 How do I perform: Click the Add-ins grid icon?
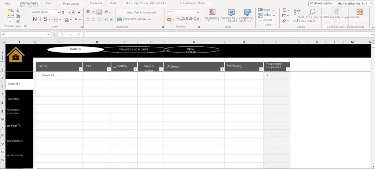click(x=359, y=12)
